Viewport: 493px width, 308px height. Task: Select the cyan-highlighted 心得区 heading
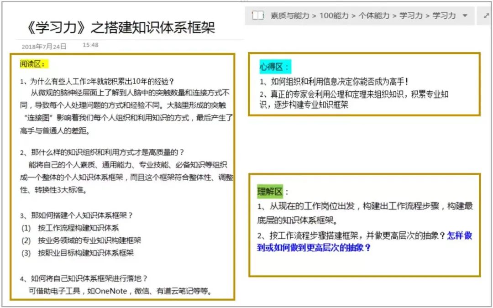click(275, 67)
